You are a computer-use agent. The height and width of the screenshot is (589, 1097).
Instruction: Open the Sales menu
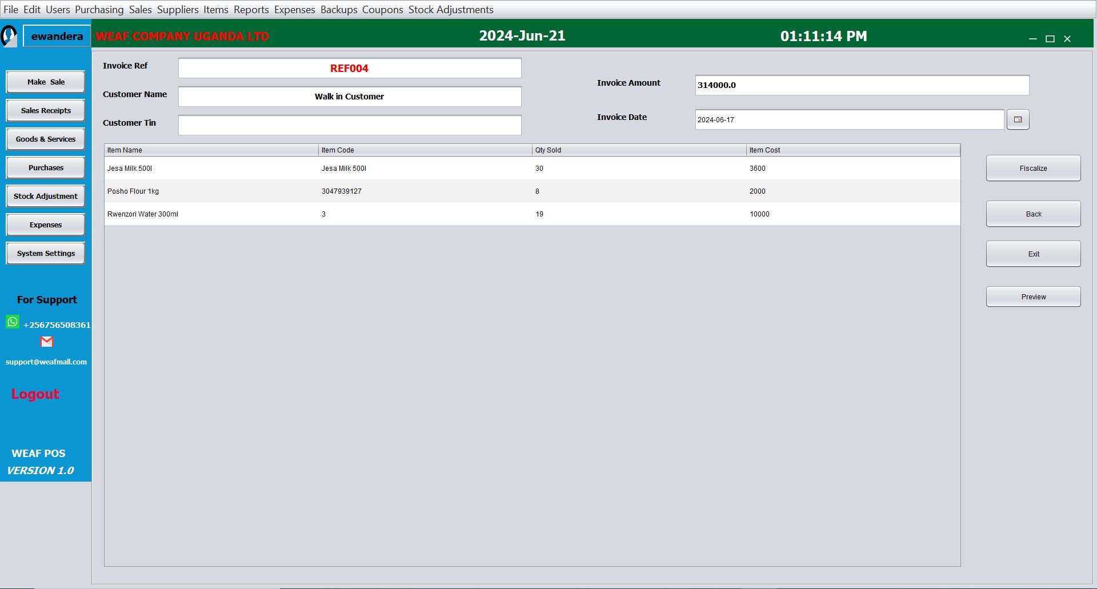click(140, 10)
